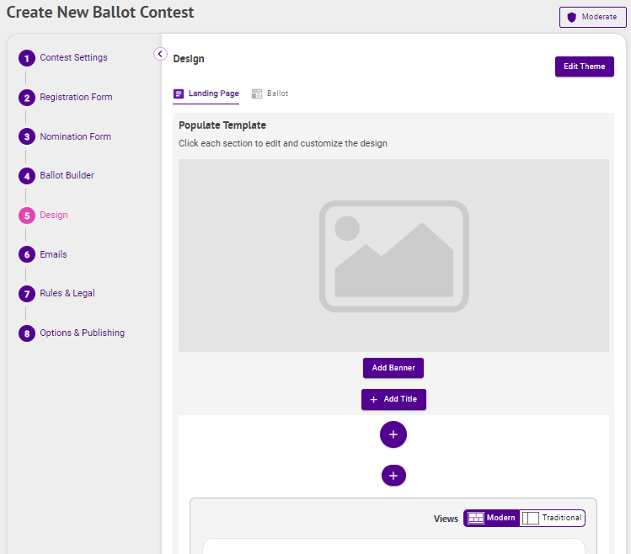Click the Populate Template heading
The width and height of the screenshot is (631, 554).
click(x=222, y=125)
